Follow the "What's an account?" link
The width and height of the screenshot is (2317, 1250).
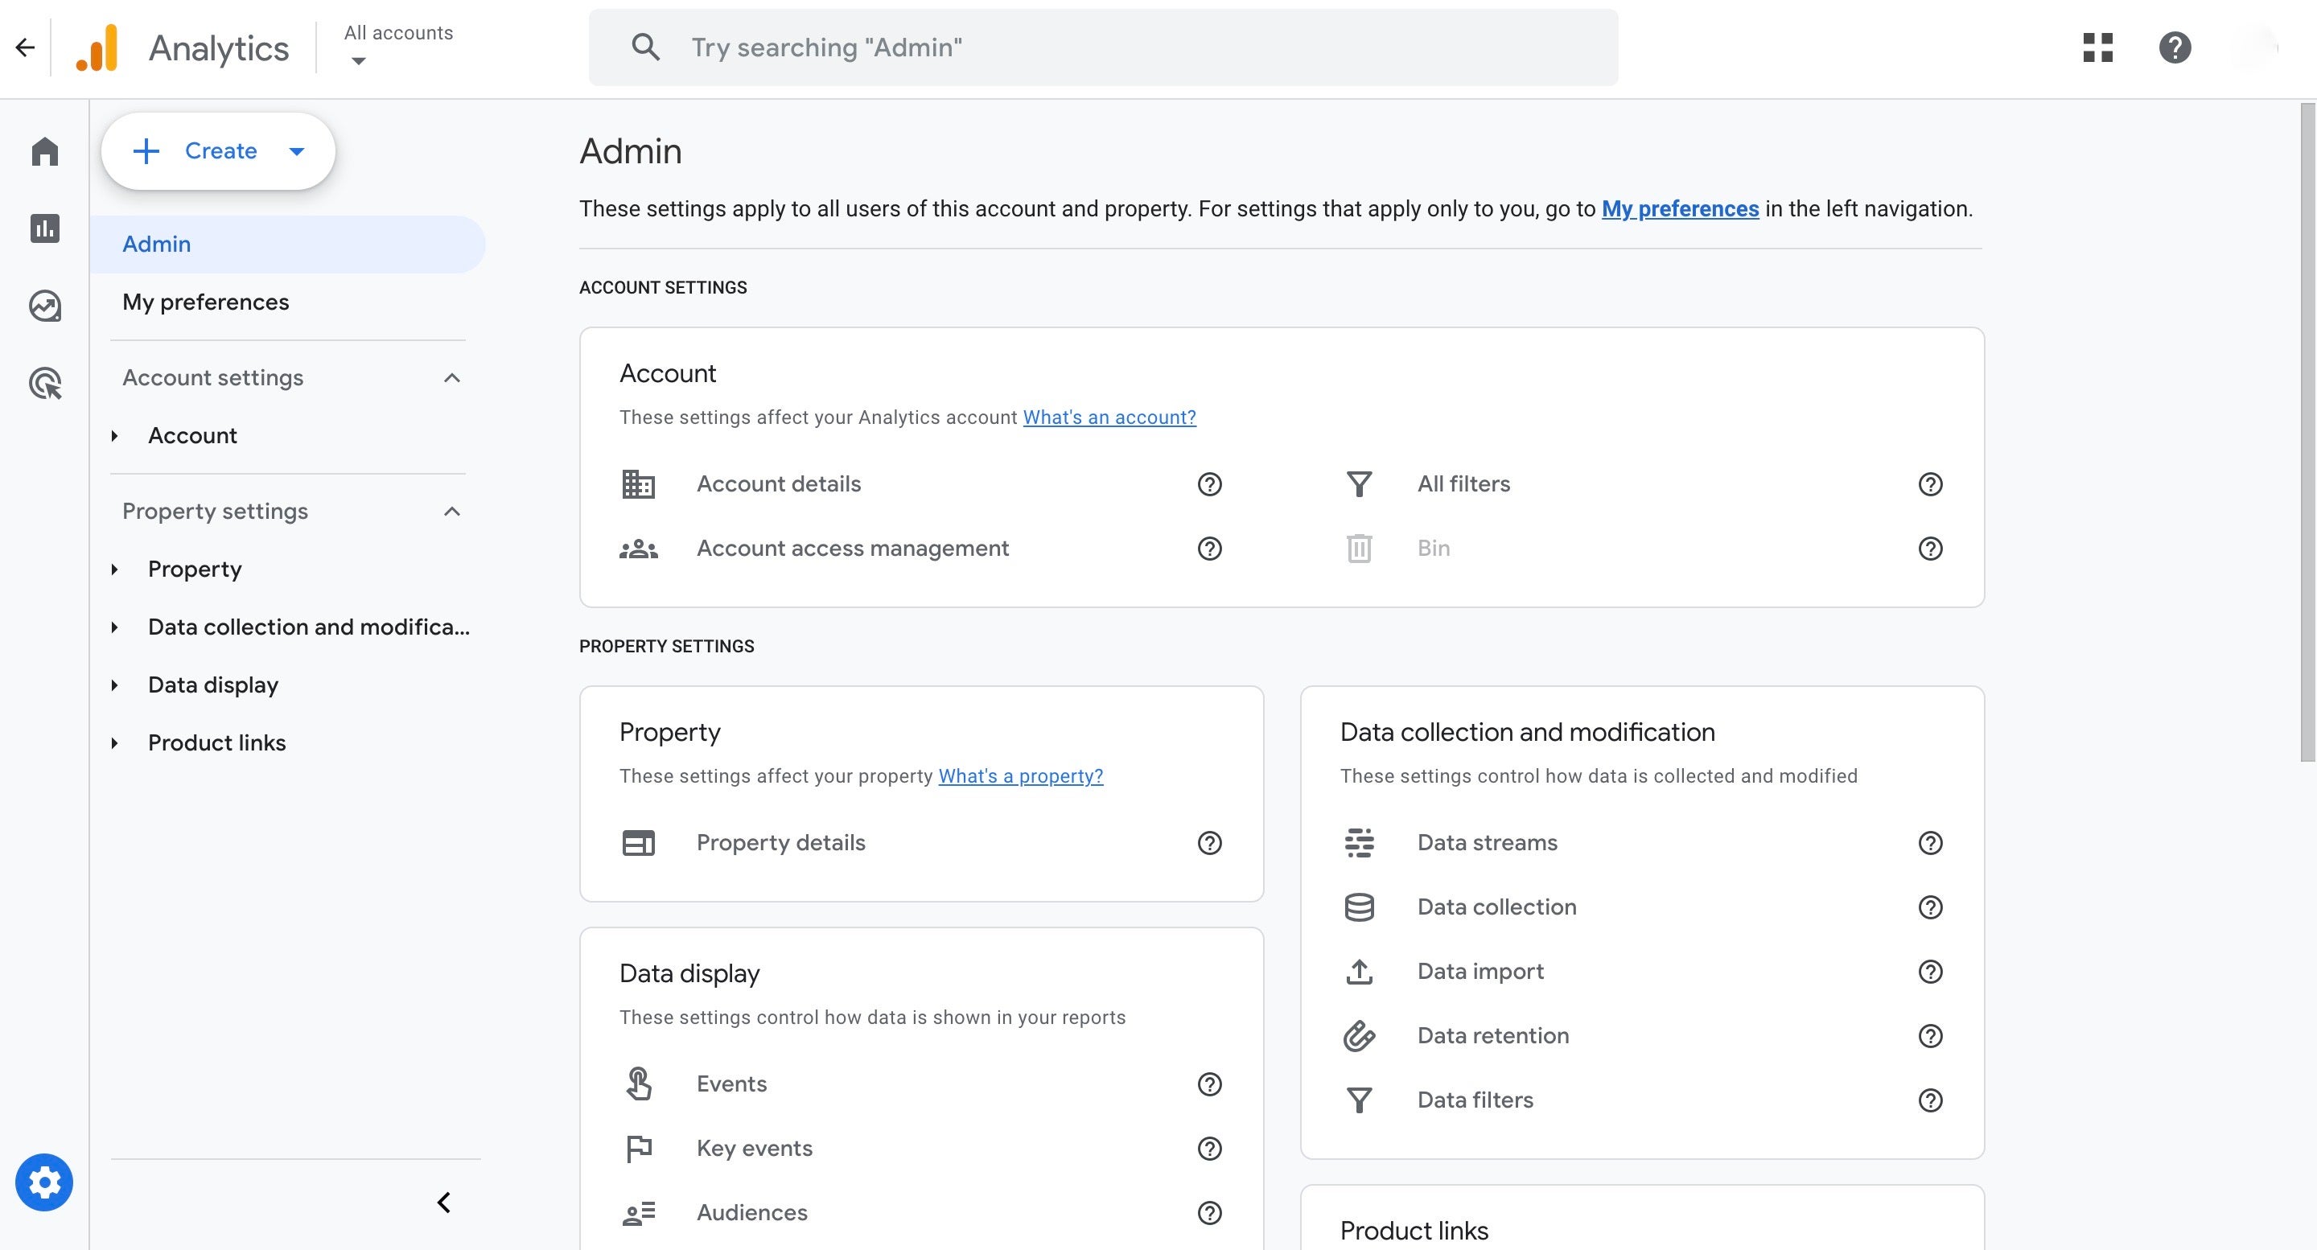1109,417
